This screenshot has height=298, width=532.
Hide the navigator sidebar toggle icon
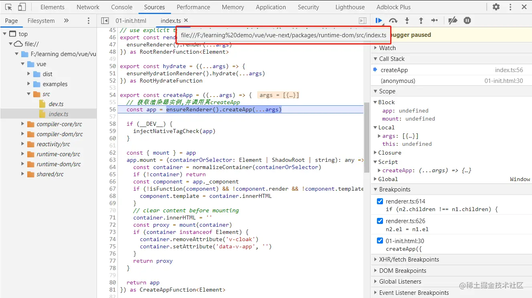[105, 21]
